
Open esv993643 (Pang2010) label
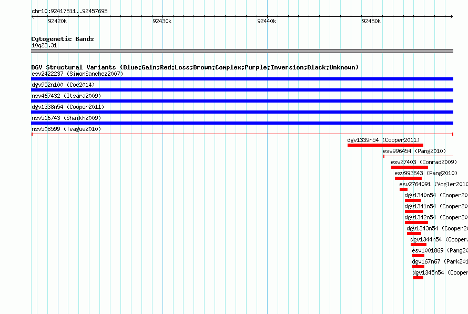pos(426,173)
